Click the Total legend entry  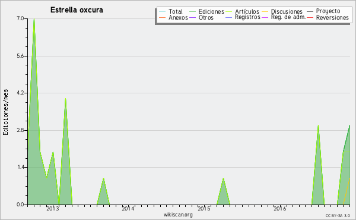(171, 11)
